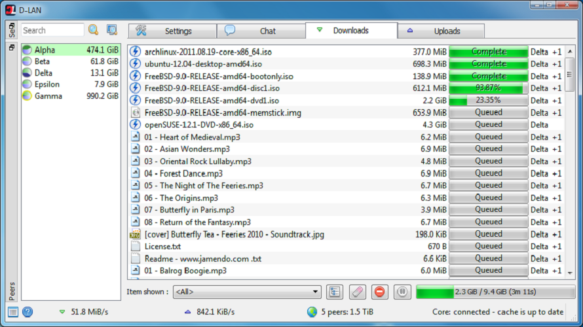The image size is (583, 327).
Task: Click the downloads list scroll-up arrow
Action: pos(570,52)
